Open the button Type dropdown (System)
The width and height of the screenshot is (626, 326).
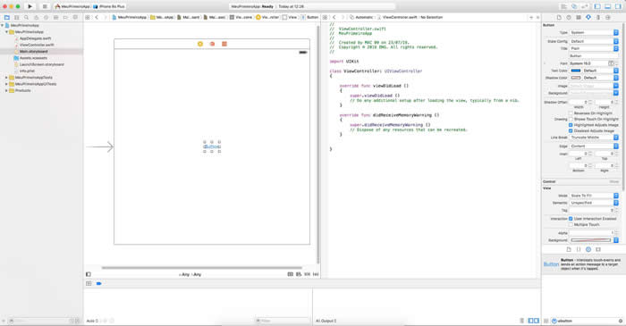(x=594, y=33)
